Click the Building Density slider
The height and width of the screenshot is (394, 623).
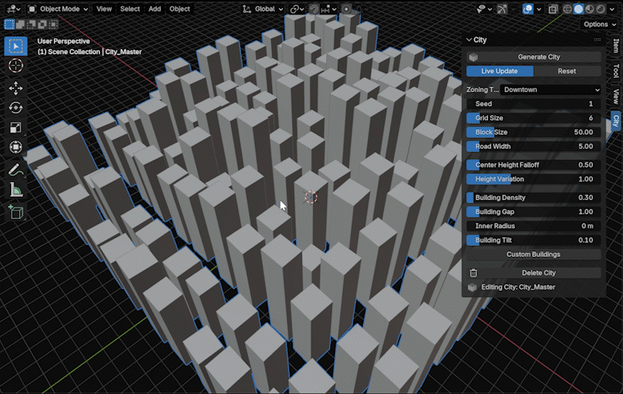point(534,198)
